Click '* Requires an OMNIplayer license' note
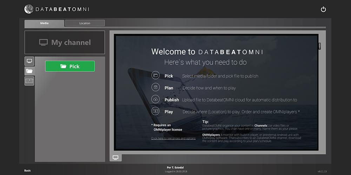351x175 pixels. point(166,127)
